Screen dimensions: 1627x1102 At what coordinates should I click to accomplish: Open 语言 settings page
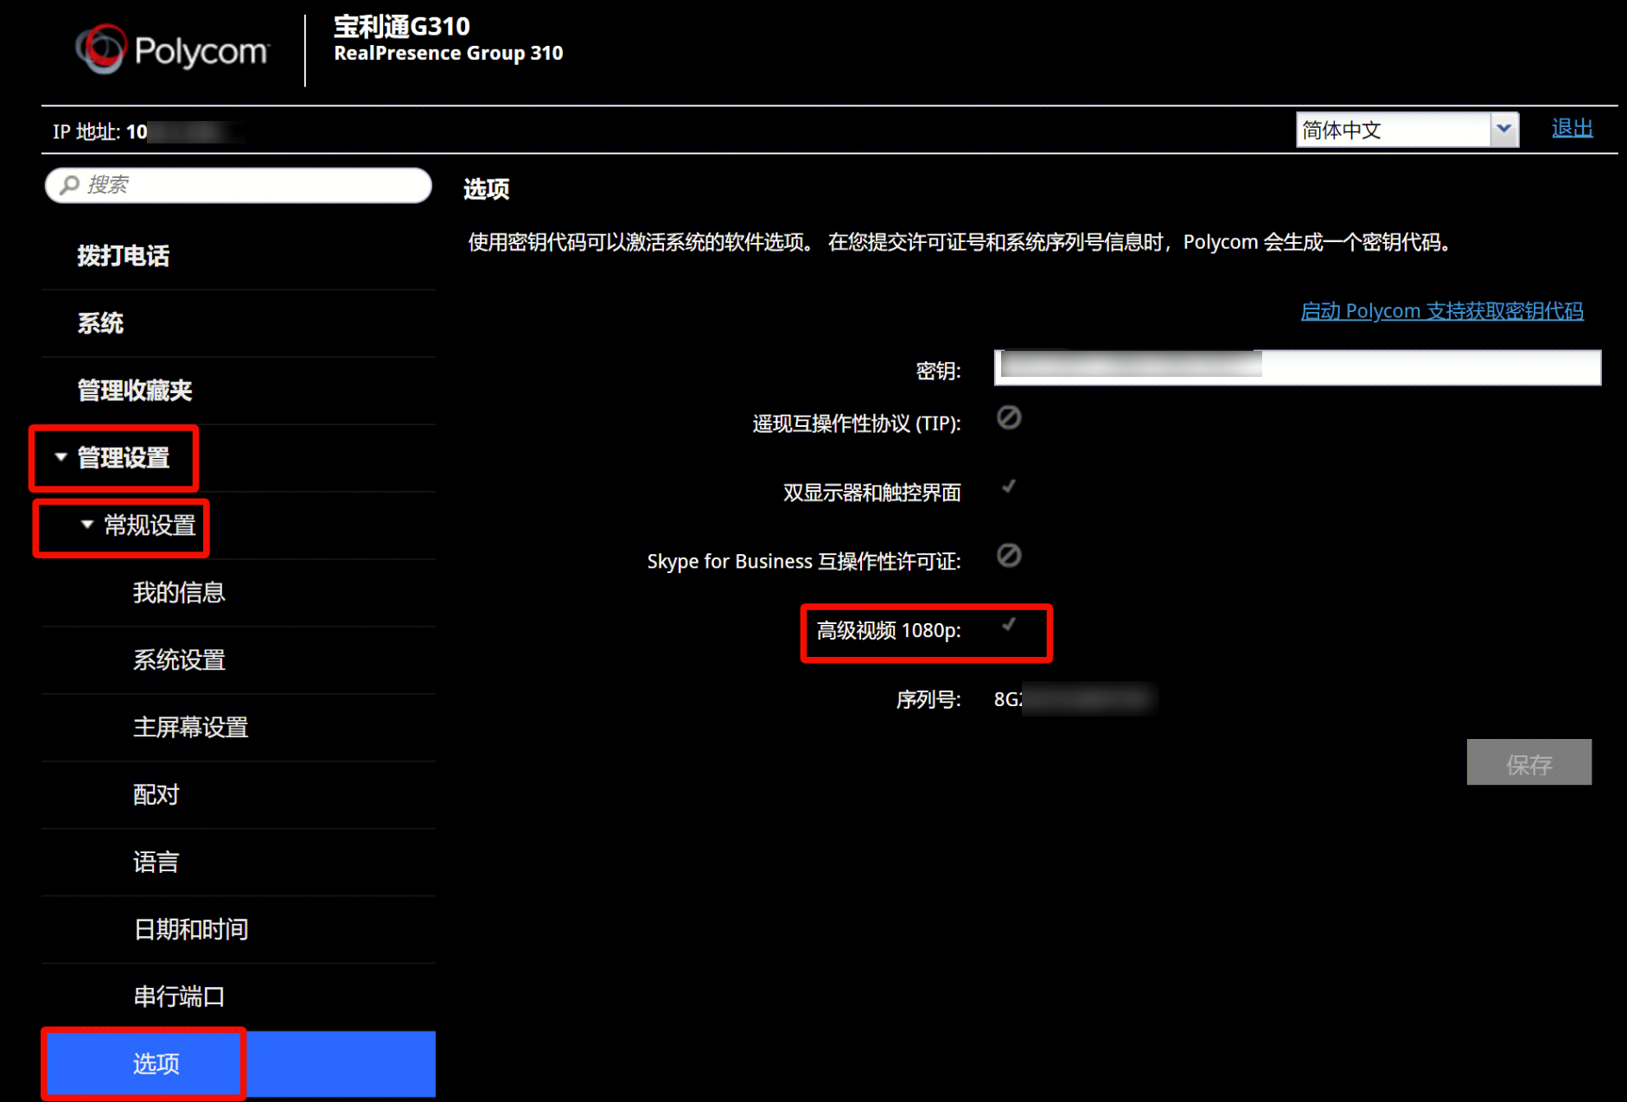tap(156, 863)
